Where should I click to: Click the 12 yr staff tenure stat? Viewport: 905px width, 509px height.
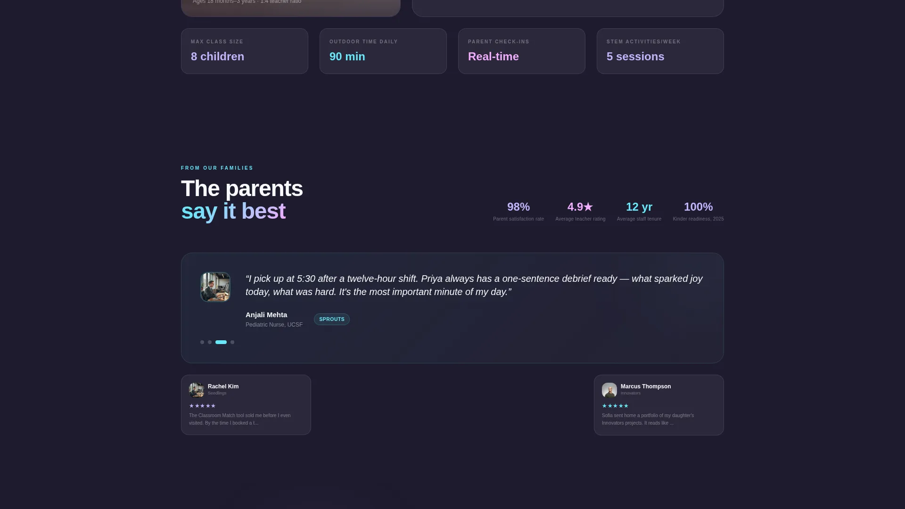pos(639,211)
